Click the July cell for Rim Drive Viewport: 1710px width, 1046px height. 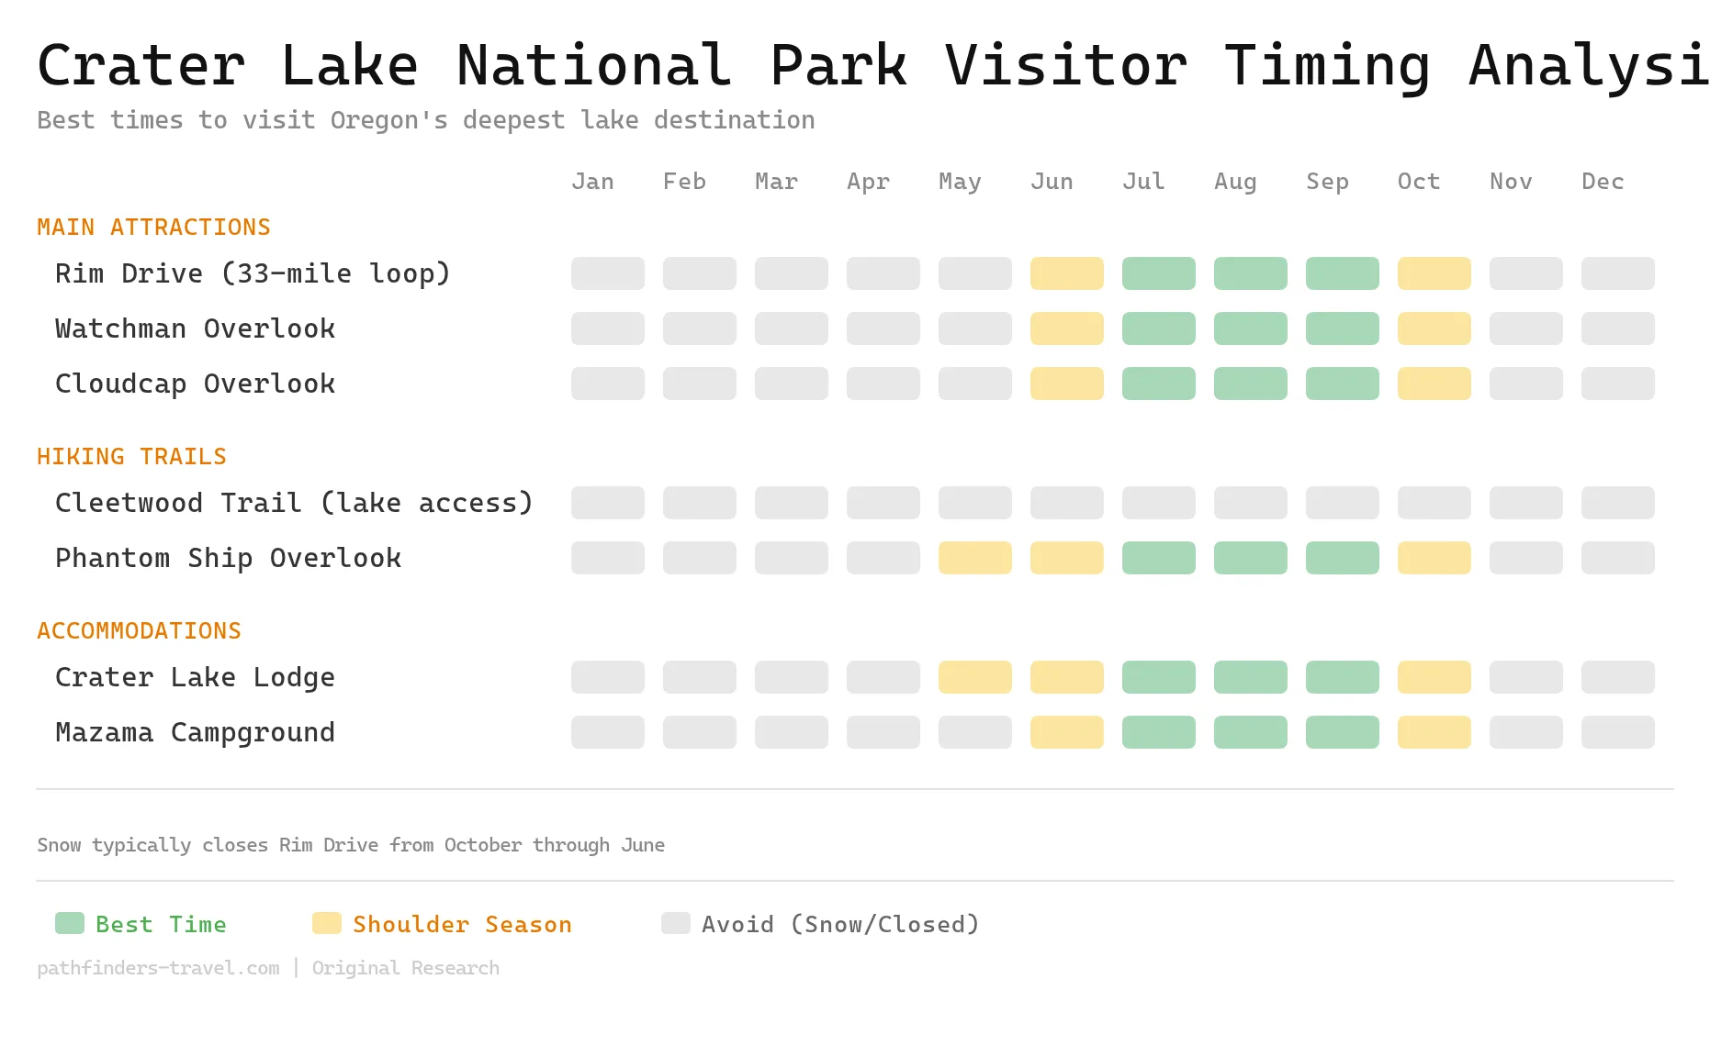(1158, 273)
